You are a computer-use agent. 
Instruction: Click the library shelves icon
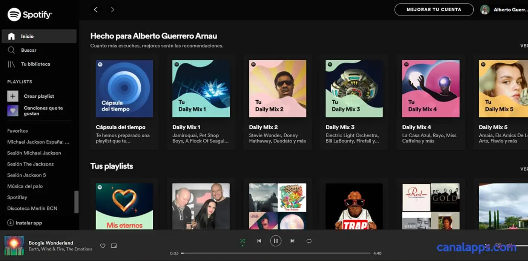point(11,64)
